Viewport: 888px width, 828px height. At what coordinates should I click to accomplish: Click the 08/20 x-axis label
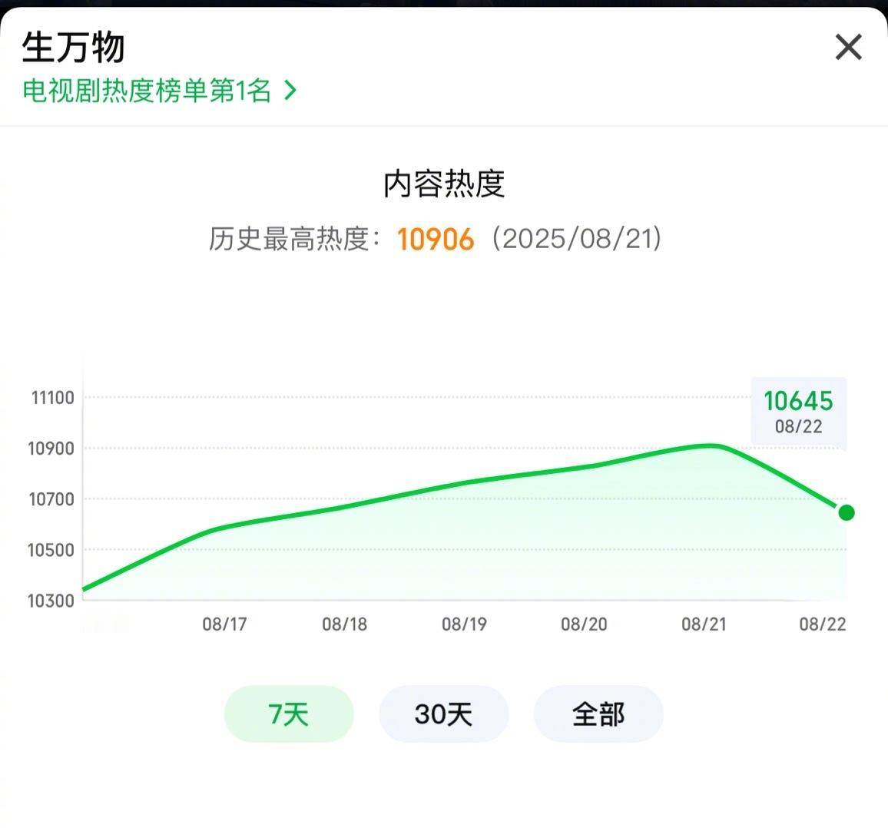[584, 624]
